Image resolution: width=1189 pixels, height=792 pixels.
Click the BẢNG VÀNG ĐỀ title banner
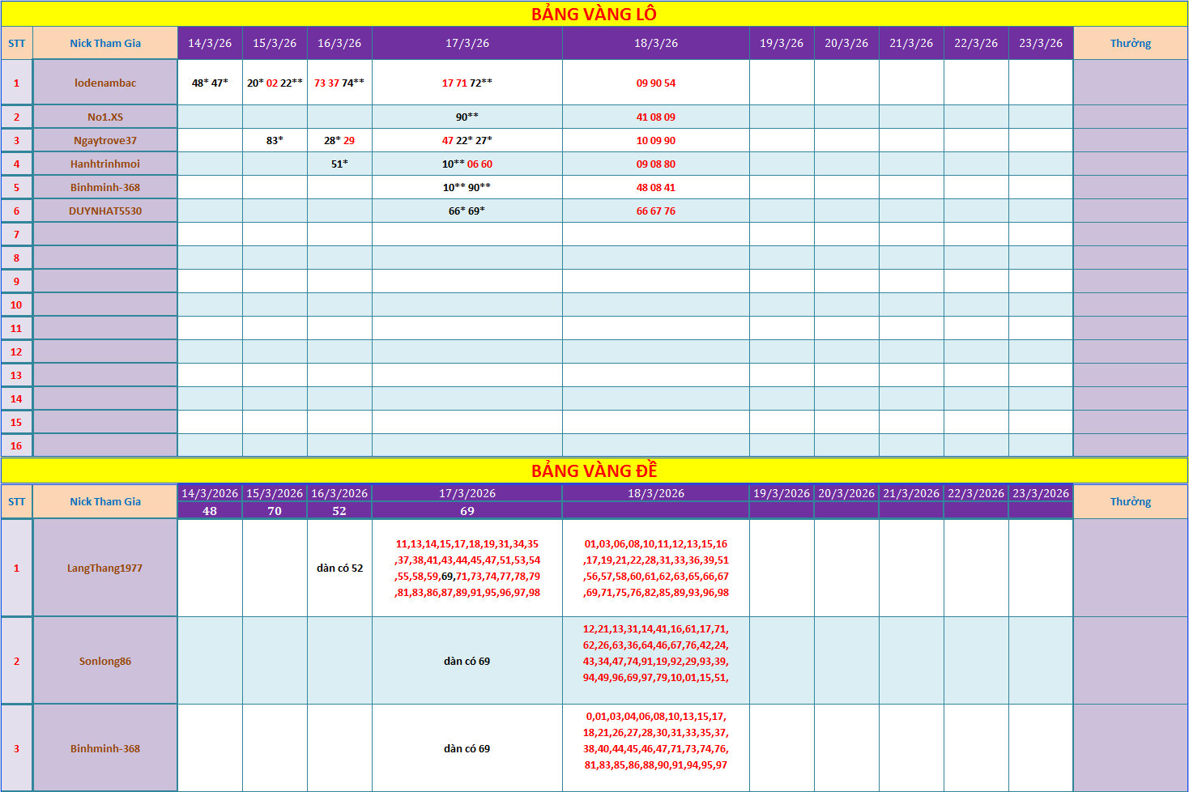[594, 471]
